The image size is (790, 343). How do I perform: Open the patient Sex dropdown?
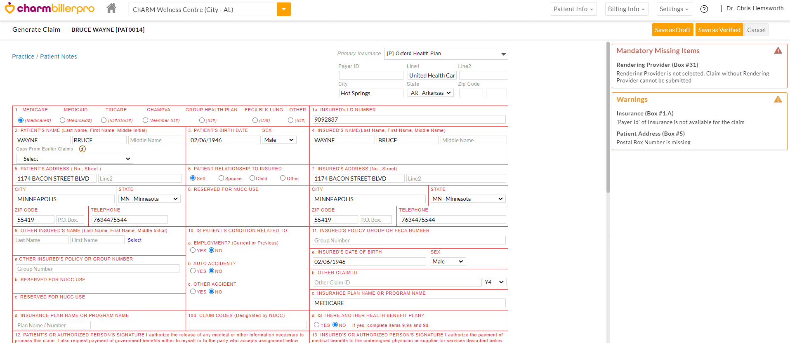click(279, 140)
